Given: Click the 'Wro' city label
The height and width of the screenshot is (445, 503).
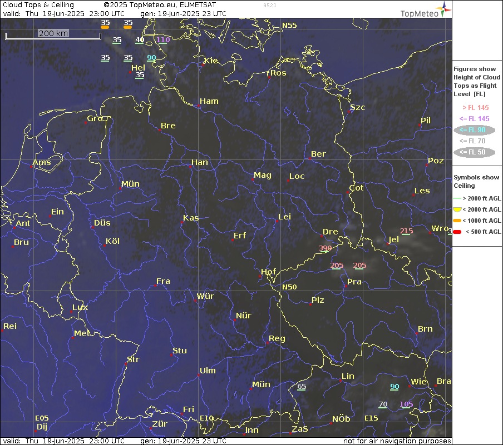Looking at the screenshot, I should tap(440, 228).
